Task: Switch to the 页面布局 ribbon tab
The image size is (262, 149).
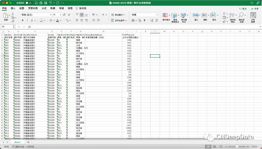Action: 33,8
